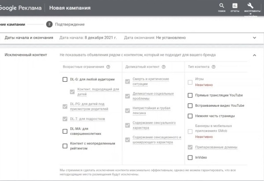Click help icon beside Деликатный контент
The width and height of the screenshot is (264, 181).
tap(164, 67)
